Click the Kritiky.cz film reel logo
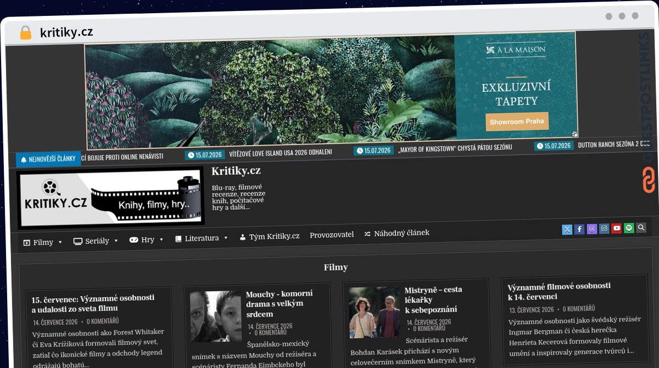Viewport: 659px width, 368px height. click(x=110, y=198)
